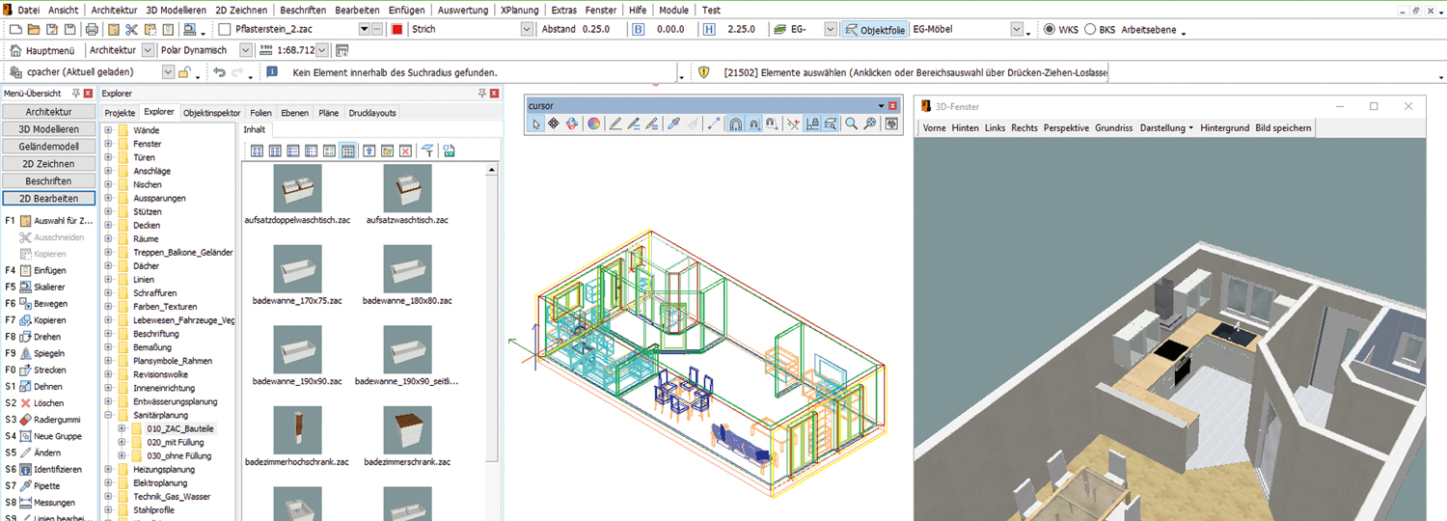Choose the Radiergummi eraser tool

pyautogui.click(x=56, y=420)
